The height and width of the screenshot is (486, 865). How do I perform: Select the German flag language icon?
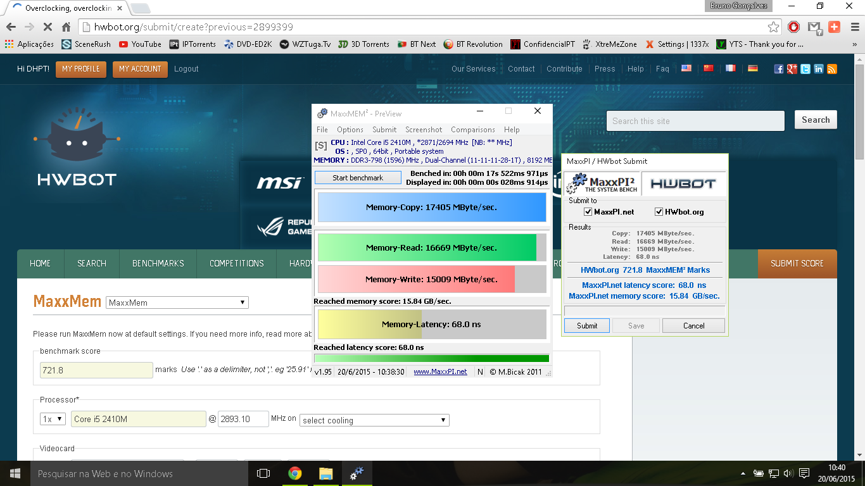(753, 68)
